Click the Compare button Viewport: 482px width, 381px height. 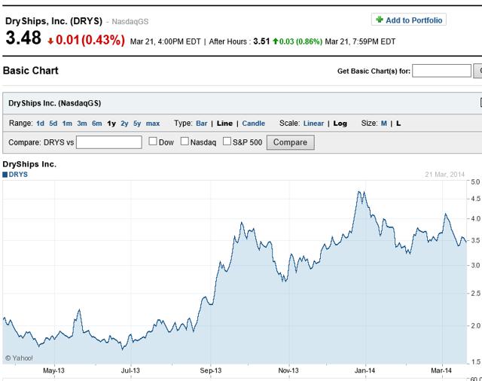pyautogui.click(x=291, y=142)
